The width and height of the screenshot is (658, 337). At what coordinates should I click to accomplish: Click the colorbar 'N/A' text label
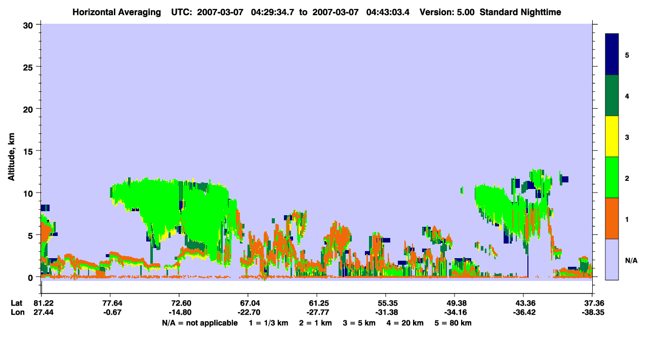631,260
